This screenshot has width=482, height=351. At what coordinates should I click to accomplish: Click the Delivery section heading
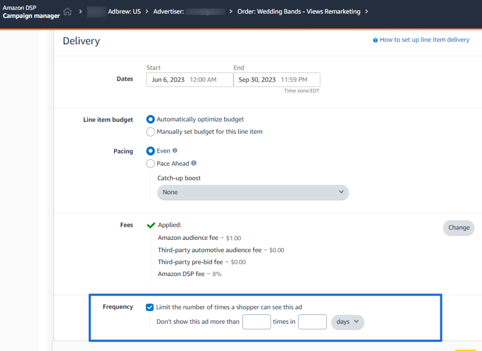81,41
